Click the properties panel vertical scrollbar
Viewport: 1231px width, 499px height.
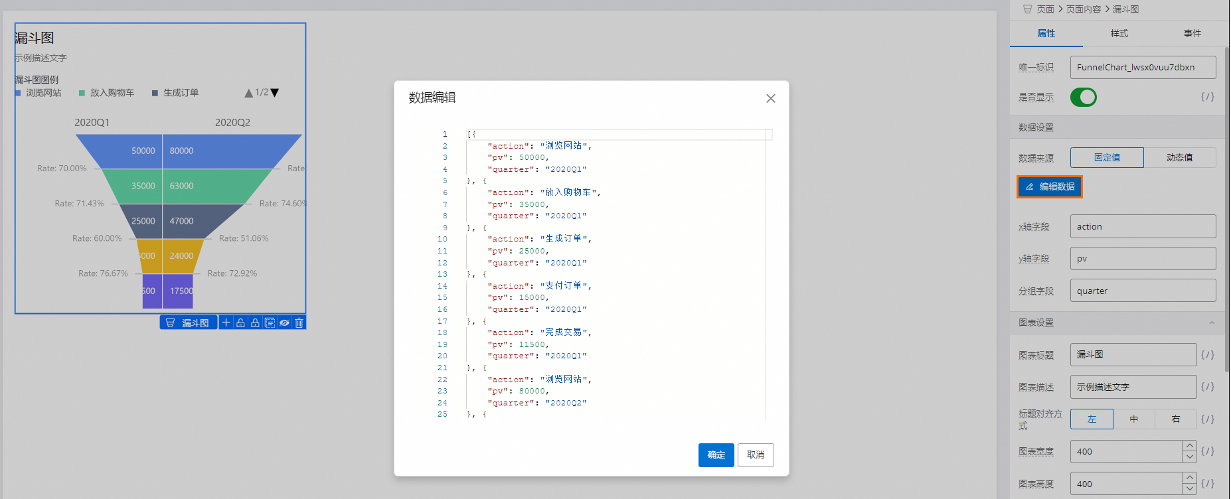[1226, 209]
